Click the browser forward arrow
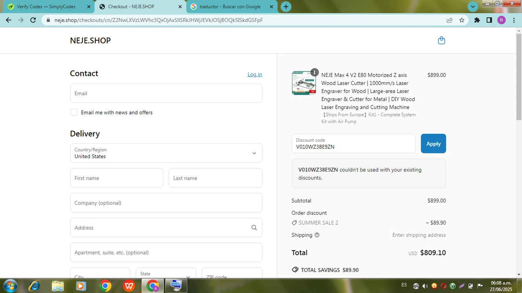Image resolution: width=522 pixels, height=293 pixels. 21,20
